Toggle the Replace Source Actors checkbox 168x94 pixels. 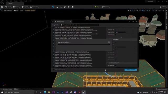pyautogui.click(x=54, y=70)
